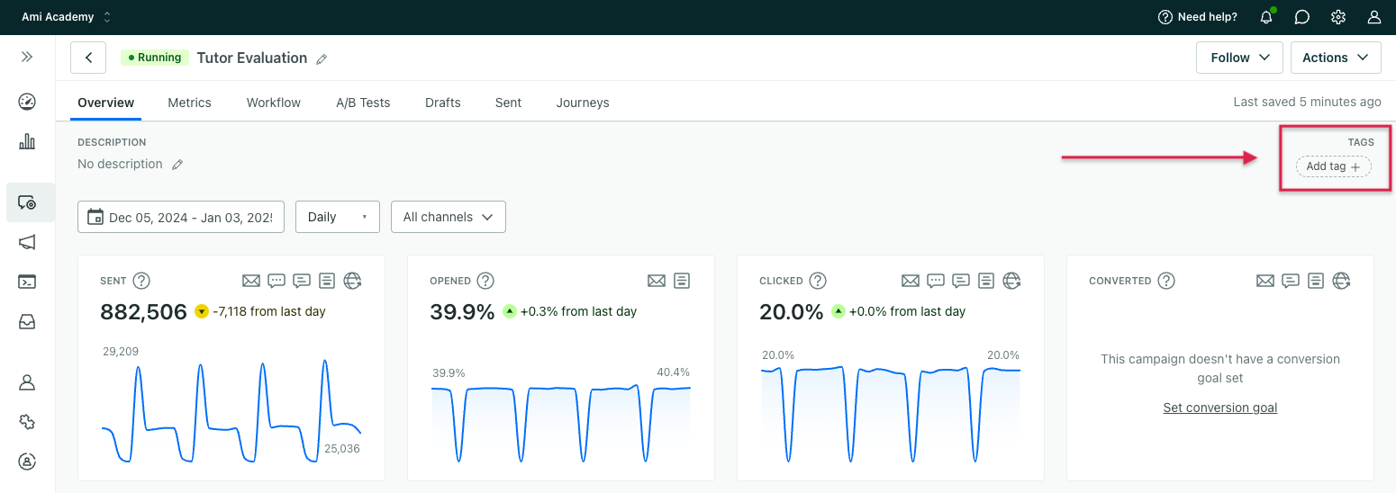The image size is (1396, 493).
Task: Click the user profile icon in top bar
Action: [x=1374, y=17]
